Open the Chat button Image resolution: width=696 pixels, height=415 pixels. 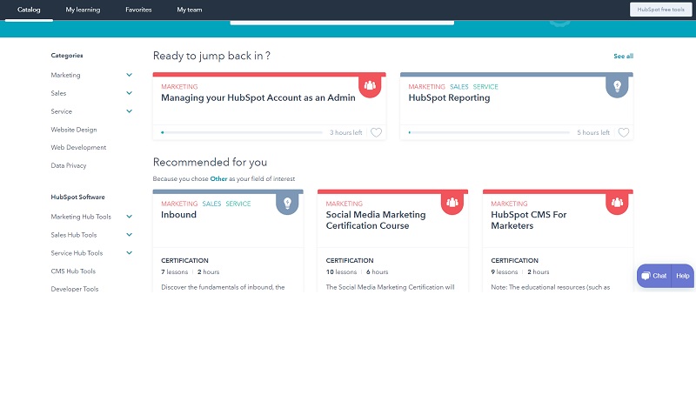click(x=654, y=276)
